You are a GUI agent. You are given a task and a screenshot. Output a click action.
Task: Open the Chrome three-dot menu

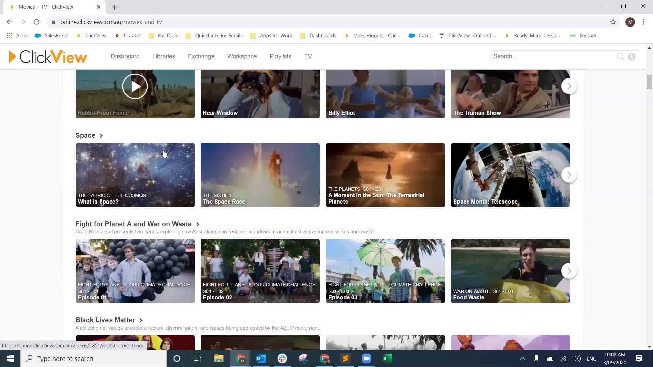tap(643, 22)
